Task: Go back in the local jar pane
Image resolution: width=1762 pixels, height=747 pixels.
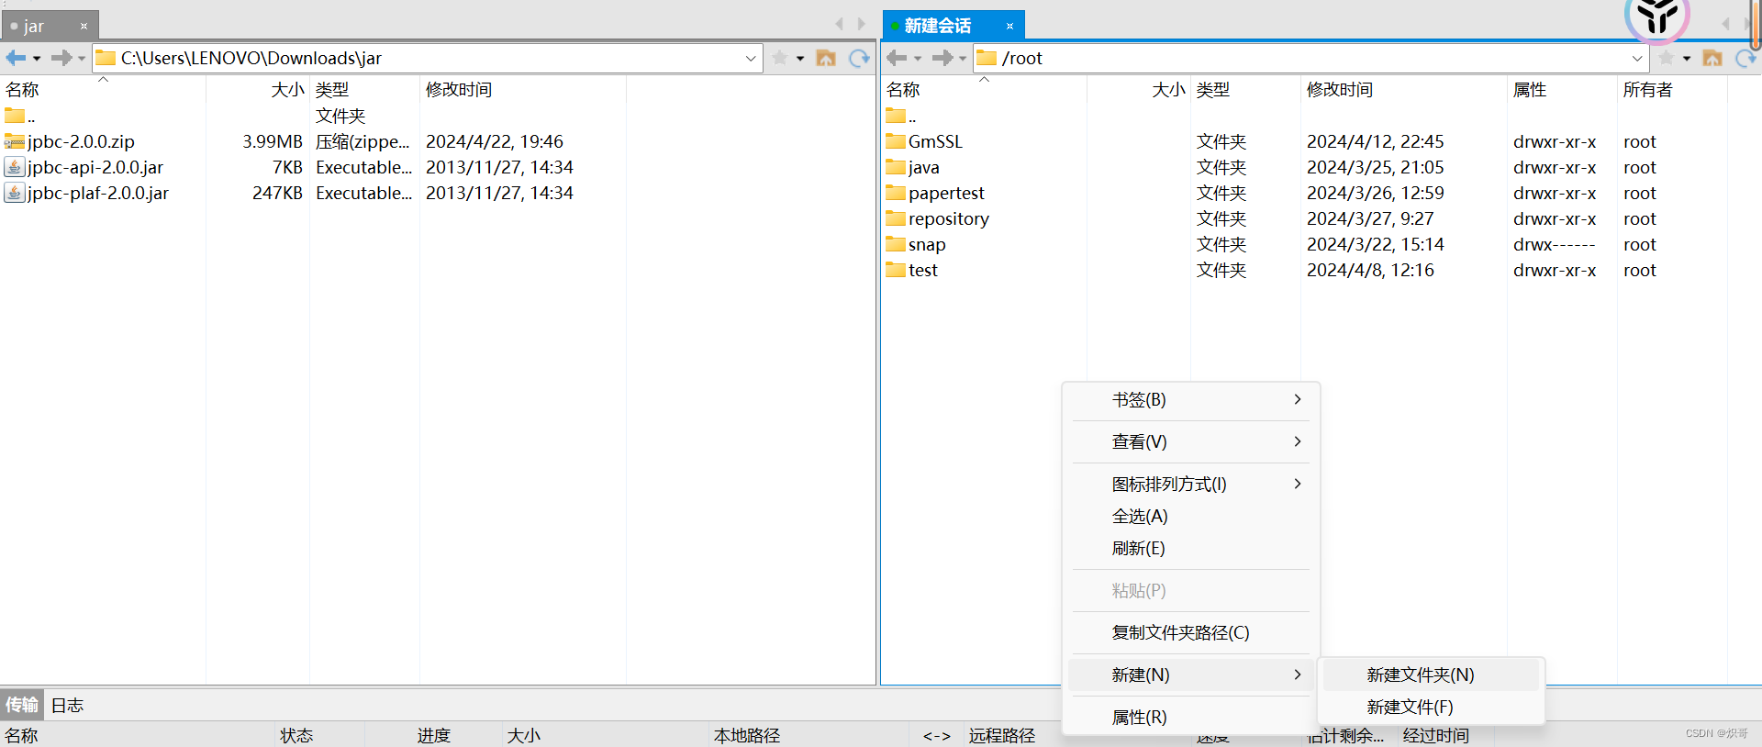Action: coord(16,58)
